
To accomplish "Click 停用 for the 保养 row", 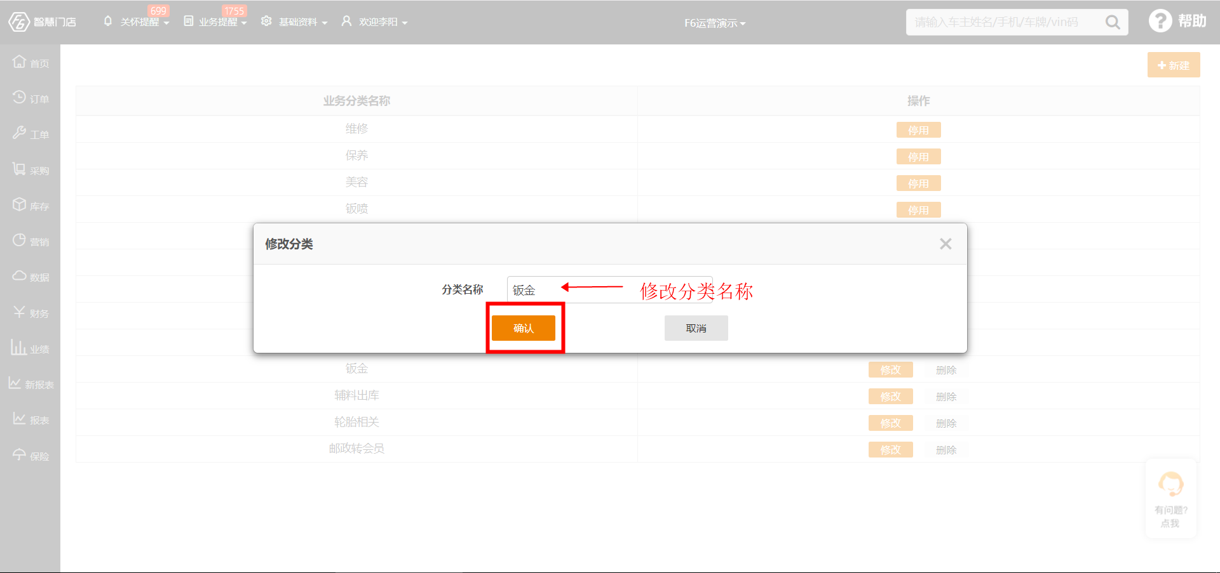I will click(x=919, y=157).
